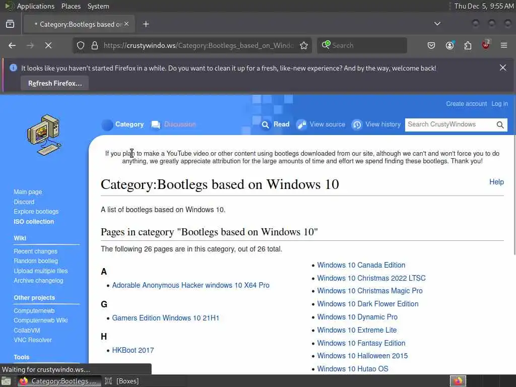Dismiss the Firefox refresh notification bar
Screen dimensions: 516x387
coord(503,68)
